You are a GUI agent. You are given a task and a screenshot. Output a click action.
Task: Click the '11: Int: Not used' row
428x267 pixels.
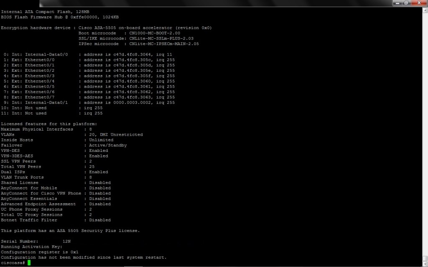tap(51, 113)
